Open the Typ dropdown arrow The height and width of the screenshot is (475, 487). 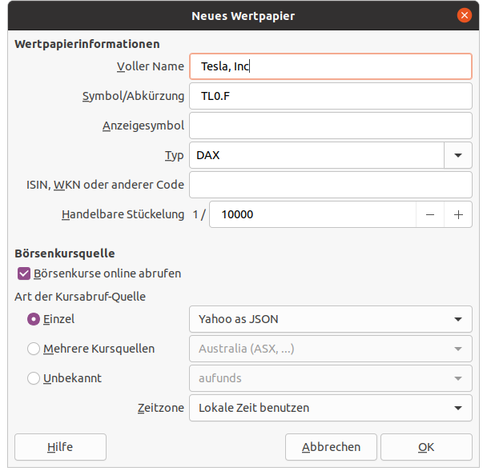click(x=458, y=155)
